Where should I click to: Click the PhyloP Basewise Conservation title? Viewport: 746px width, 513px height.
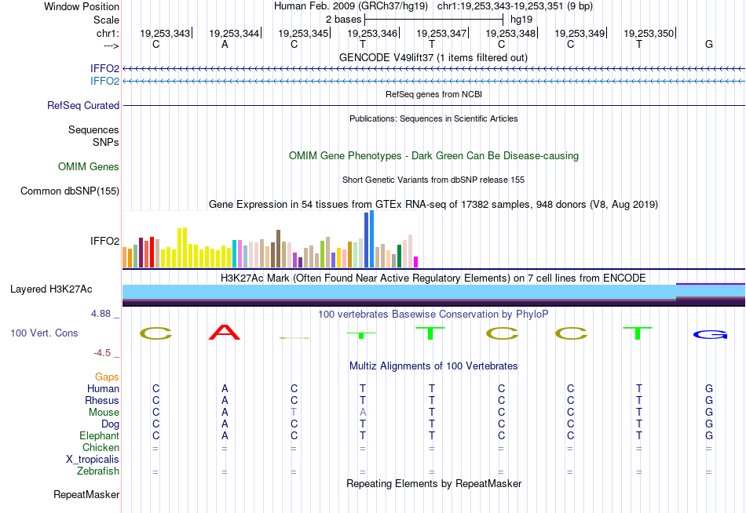[x=433, y=315]
